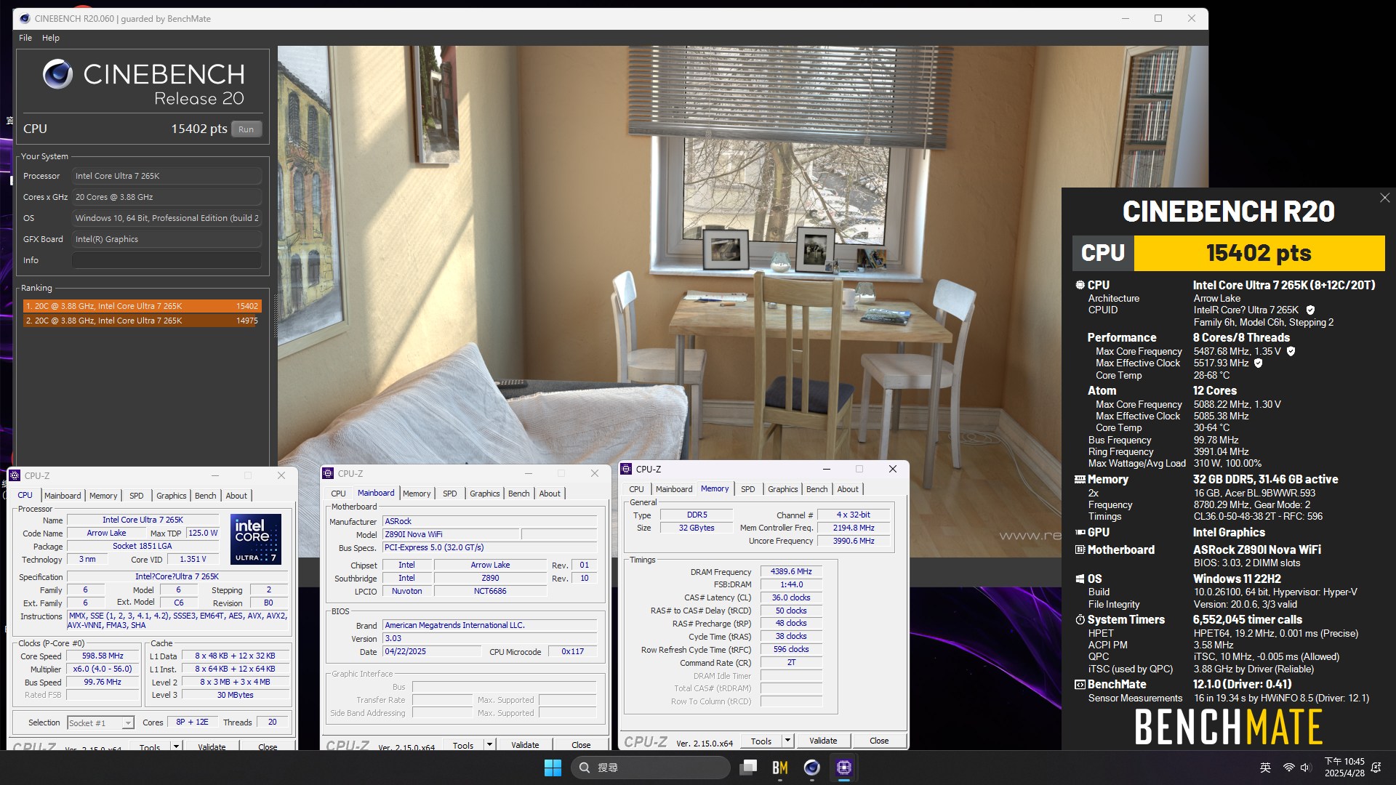The width and height of the screenshot is (1396, 785).
Task: Open CPU-Z icon in taskbar
Action: [x=844, y=768]
